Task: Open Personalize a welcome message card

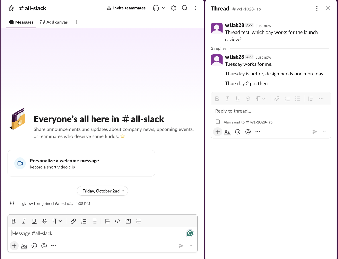Action: [81, 163]
